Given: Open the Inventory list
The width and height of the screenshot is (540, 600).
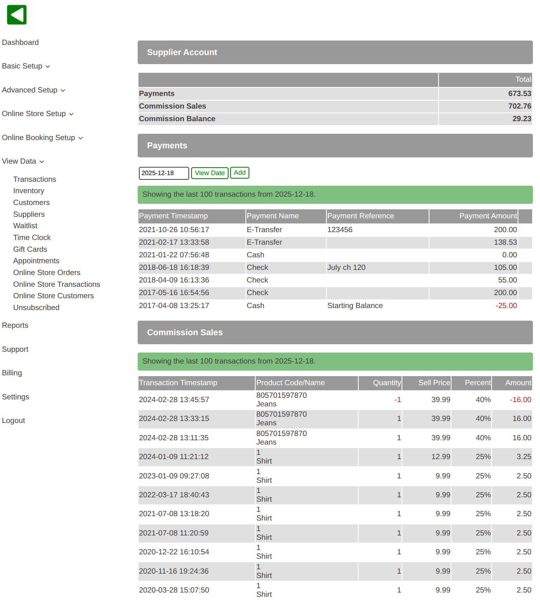Looking at the screenshot, I should (x=29, y=191).
